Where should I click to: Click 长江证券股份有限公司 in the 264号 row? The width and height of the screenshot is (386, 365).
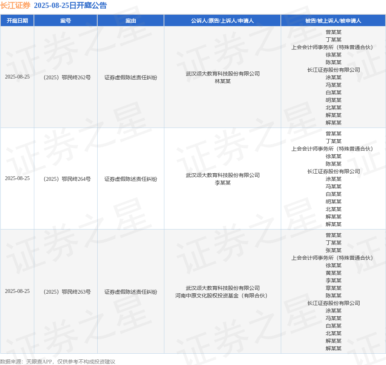[334, 171]
